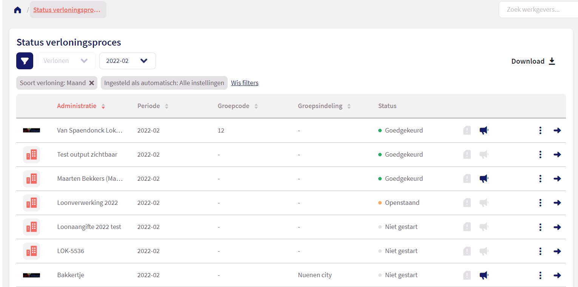Open the filter funnel button
The image size is (578, 287).
click(25, 61)
